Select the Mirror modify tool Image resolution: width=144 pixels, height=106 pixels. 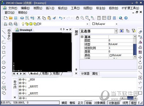[x=140, y=42]
